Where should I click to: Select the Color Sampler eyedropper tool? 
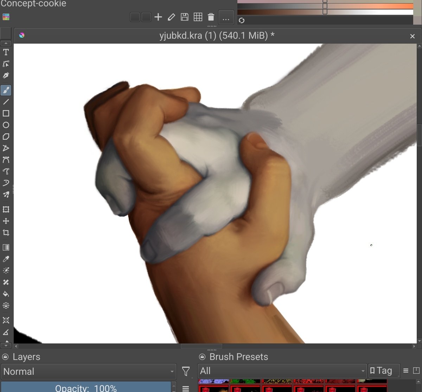point(6,259)
